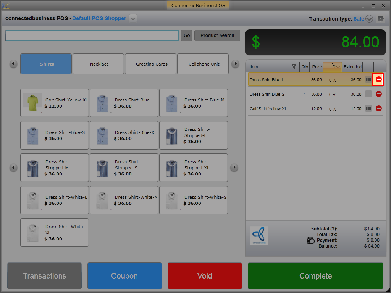Remove the Dress Shirt-Blue-L line item

pos(378,79)
